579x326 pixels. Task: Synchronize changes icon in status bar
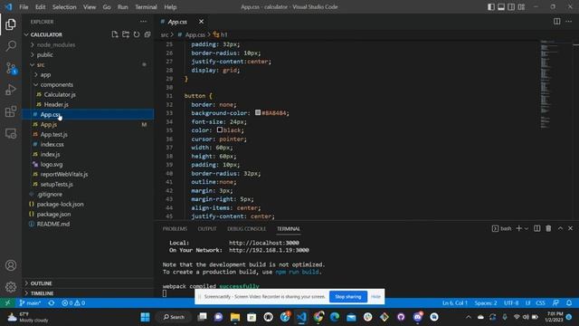(52, 302)
